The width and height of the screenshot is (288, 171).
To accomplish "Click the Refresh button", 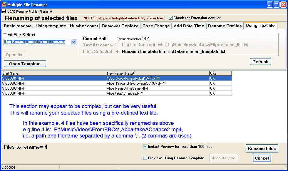I will tap(260, 62).
